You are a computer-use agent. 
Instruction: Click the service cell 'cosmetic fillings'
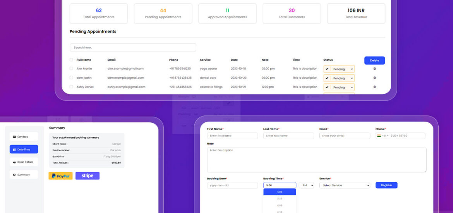tap(211, 87)
